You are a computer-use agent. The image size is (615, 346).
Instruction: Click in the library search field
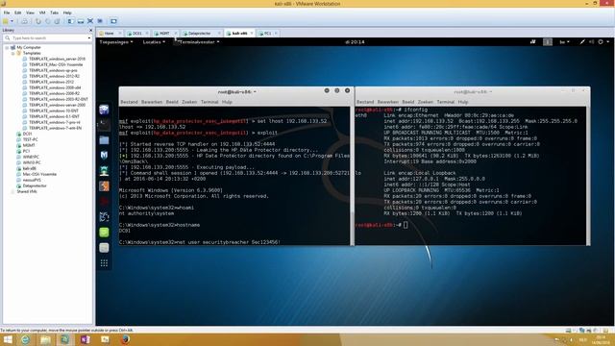pos(47,38)
